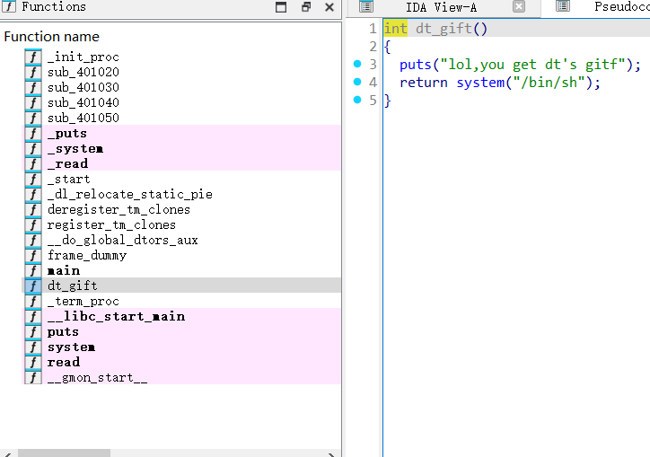This screenshot has height=457, width=650.
Task: Select _system in the functions list
Action: [x=75, y=148]
